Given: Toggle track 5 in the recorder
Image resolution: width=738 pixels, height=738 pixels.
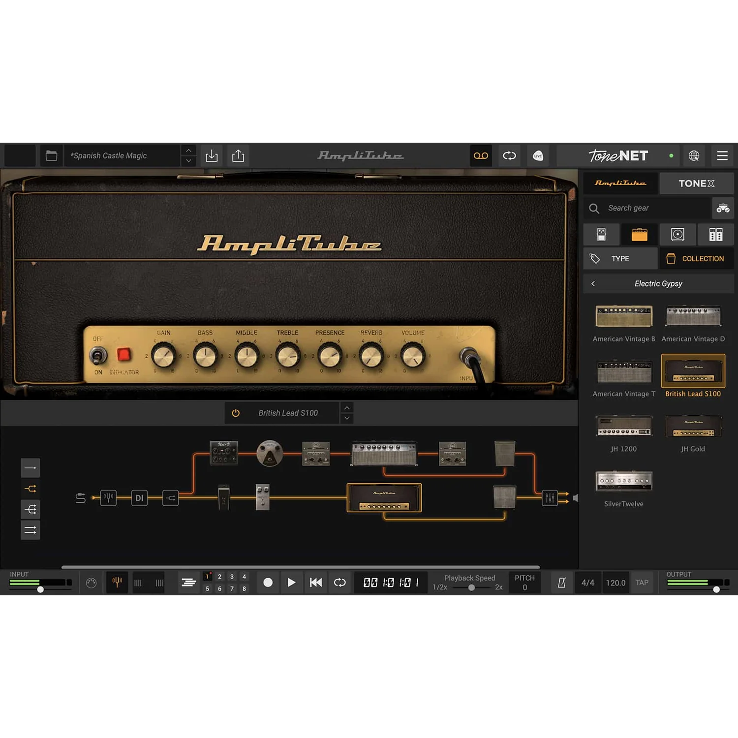Looking at the screenshot, I should 208,588.
